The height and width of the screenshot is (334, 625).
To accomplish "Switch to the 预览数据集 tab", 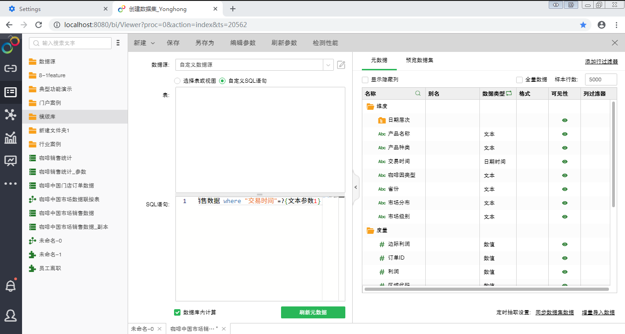I will tap(419, 60).
